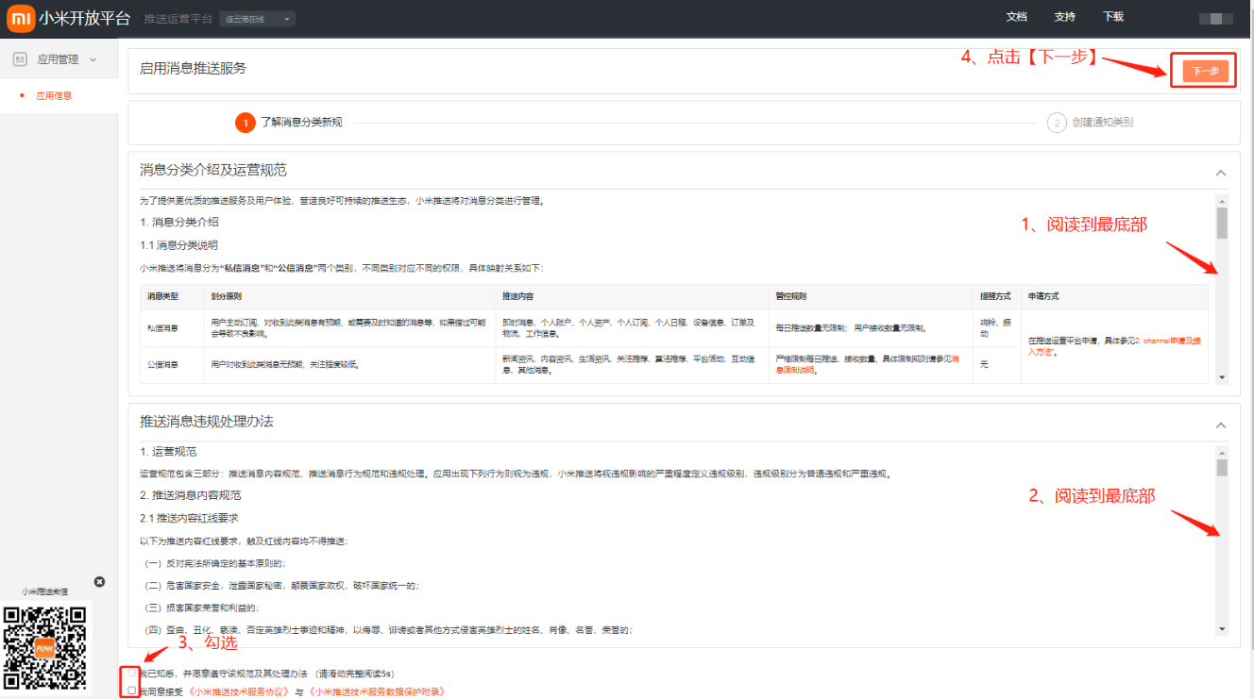Click the 应用管理 sidebar icon
The width and height of the screenshot is (1254, 699).
[20, 59]
